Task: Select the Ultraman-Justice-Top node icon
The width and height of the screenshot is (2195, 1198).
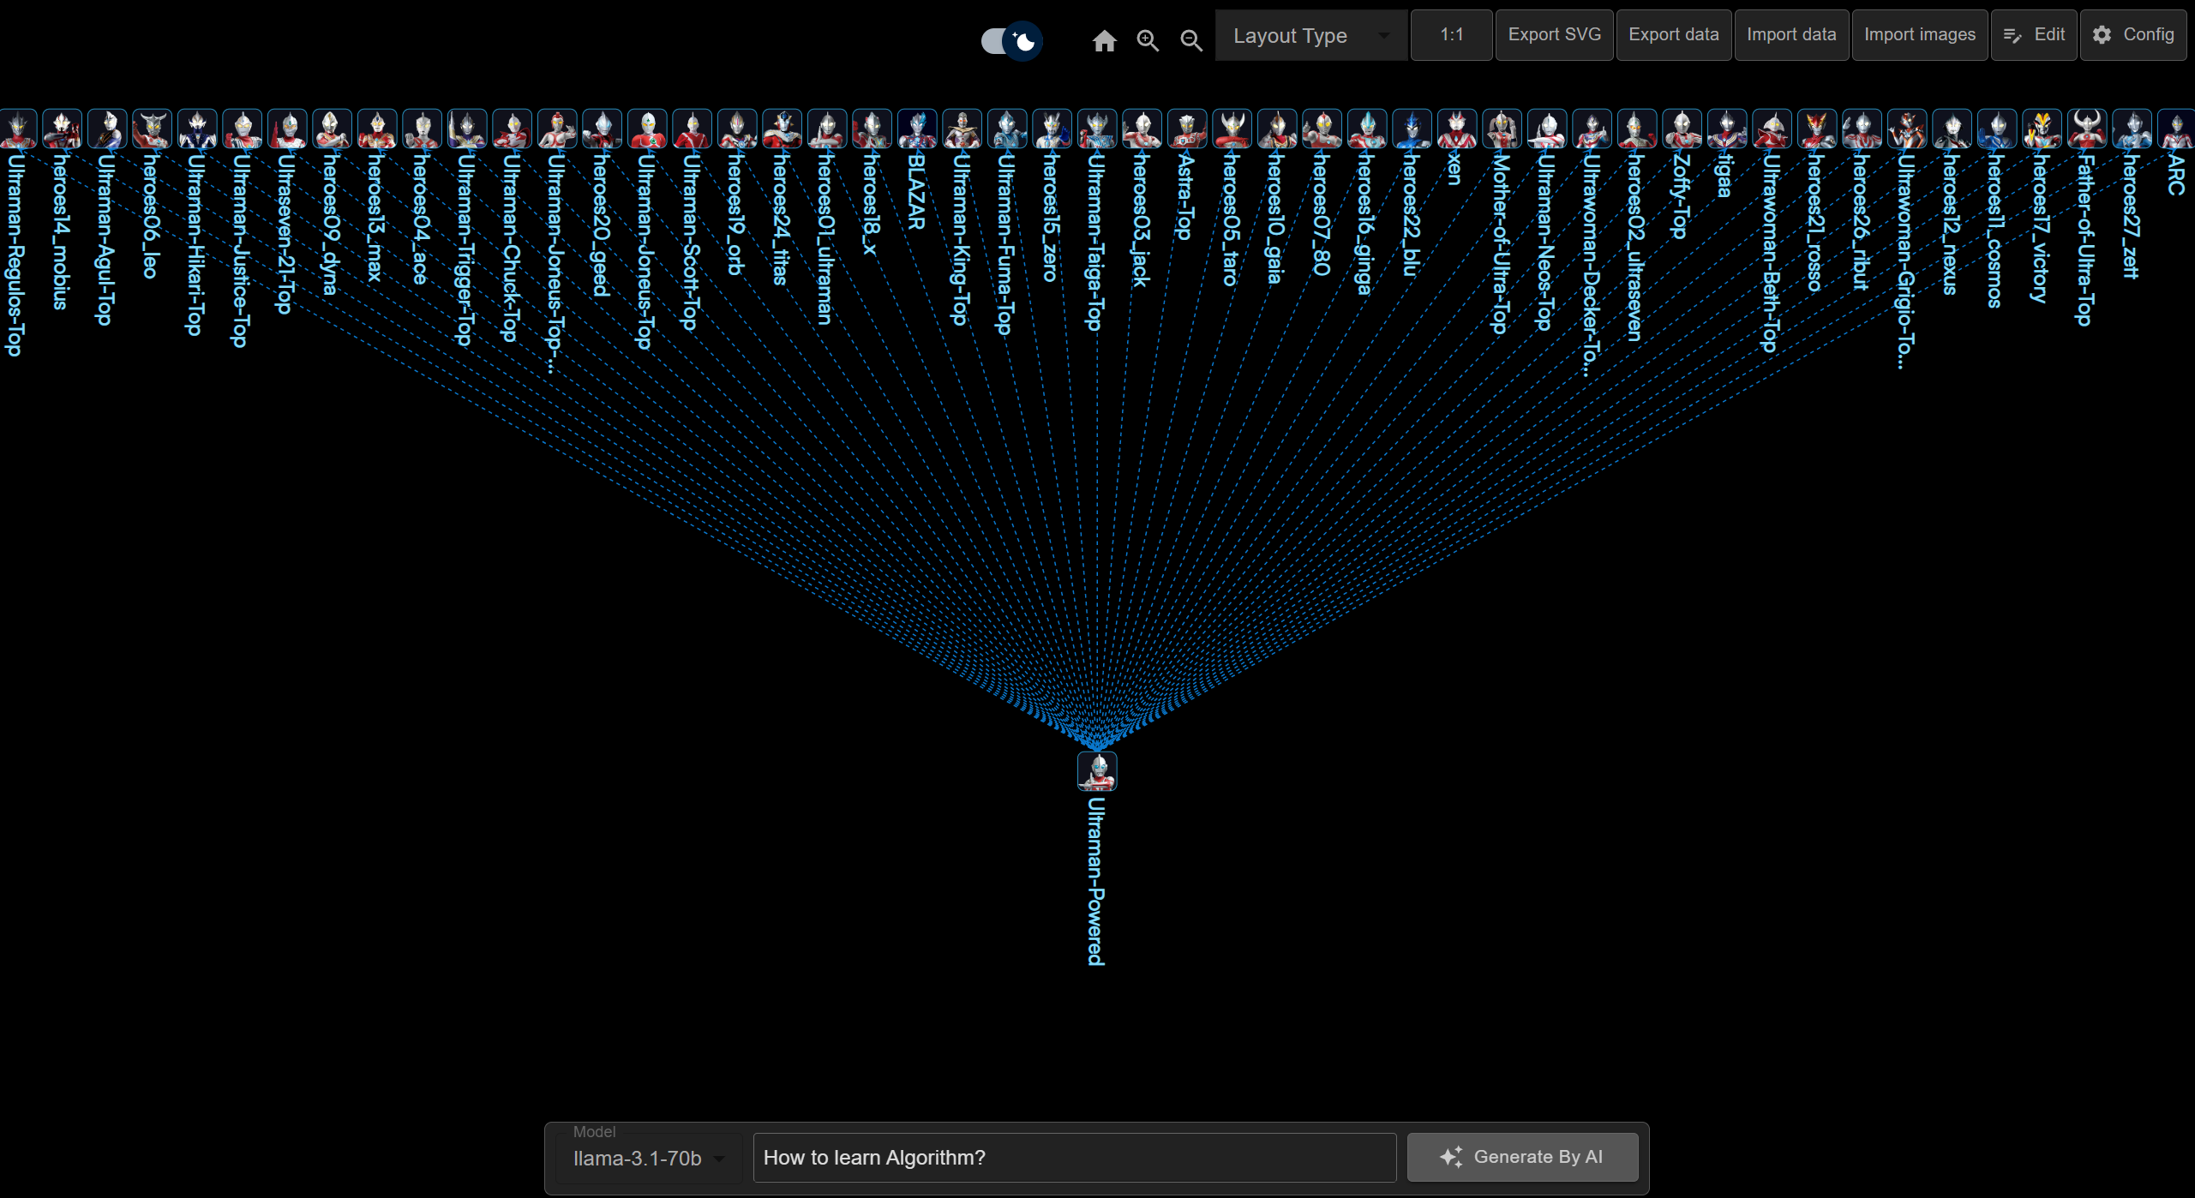Action: click(x=243, y=129)
